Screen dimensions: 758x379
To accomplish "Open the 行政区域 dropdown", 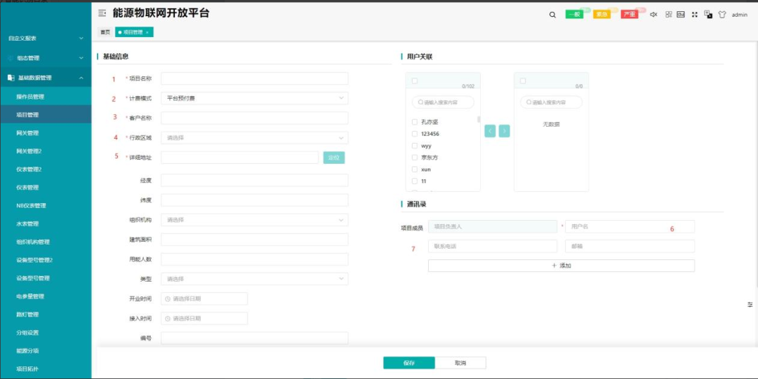I will coord(254,137).
